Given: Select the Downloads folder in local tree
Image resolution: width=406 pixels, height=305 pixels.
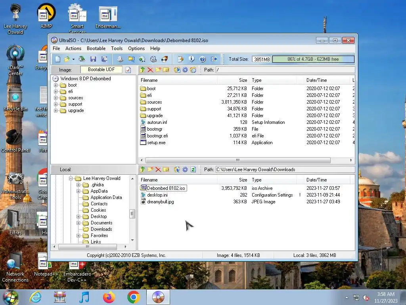Looking at the screenshot, I should pos(101,229).
